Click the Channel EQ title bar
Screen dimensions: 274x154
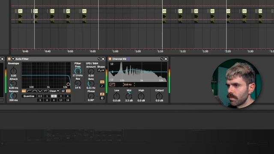(x=138, y=59)
